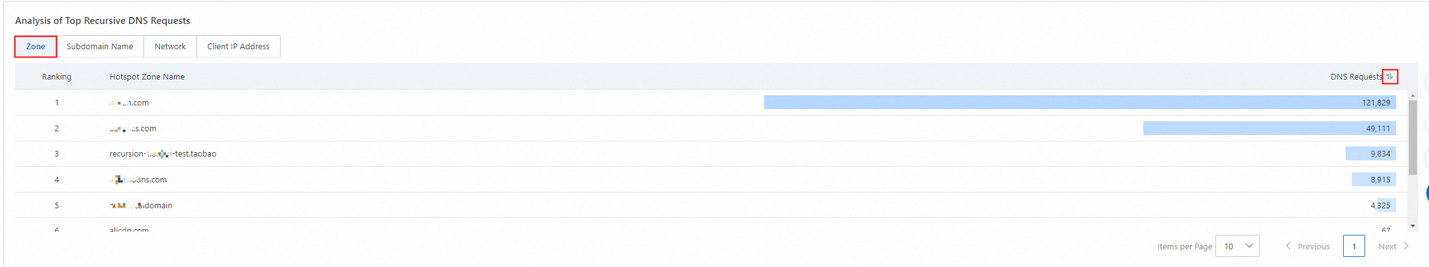1429x267 pixels.
Task: Select page number 1
Action: coord(1354,246)
